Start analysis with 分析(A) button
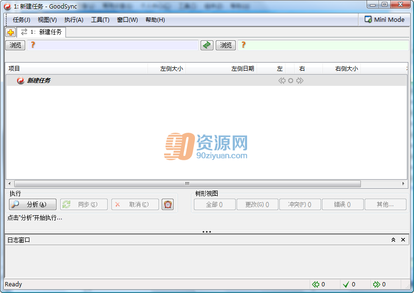Screen dimensions: 414x293 pos(33,204)
